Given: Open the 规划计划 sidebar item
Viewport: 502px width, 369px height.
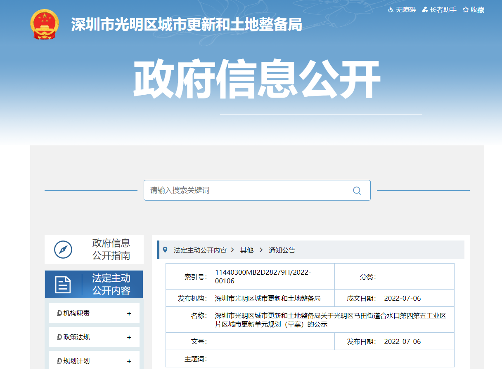Looking at the screenshot, I should pyautogui.click(x=76, y=361).
